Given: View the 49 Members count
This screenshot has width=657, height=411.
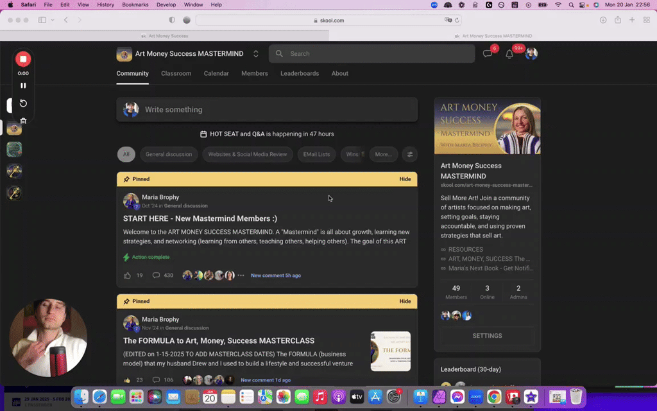Looking at the screenshot, I should click(456, 292).
